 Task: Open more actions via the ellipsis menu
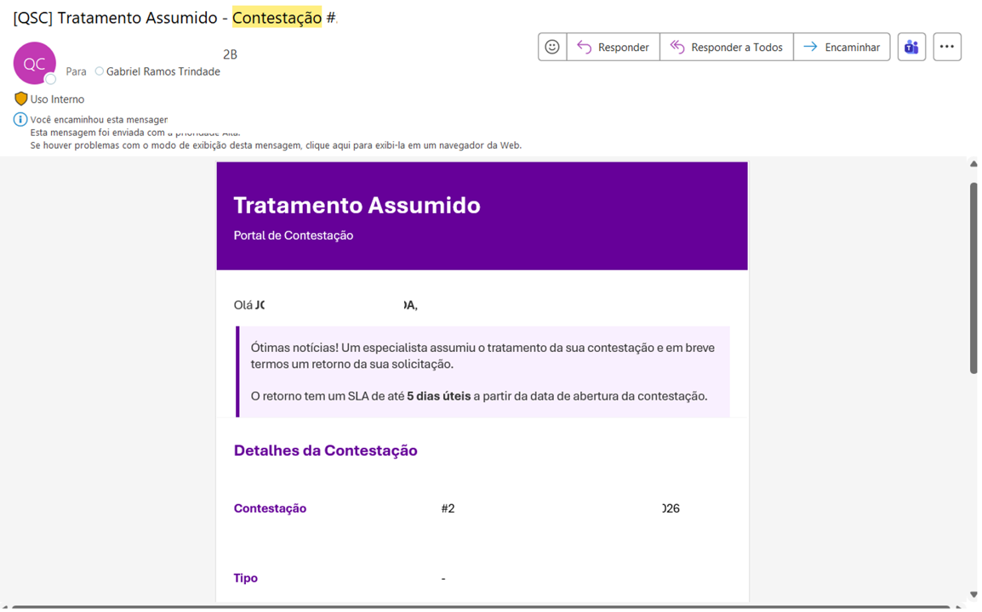tap(946, 47)
